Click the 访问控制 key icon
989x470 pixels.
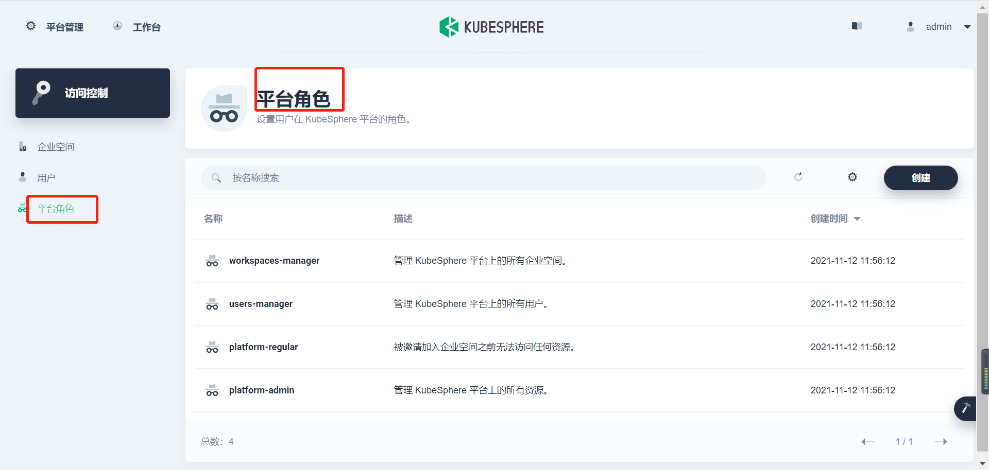coord(41,93)
